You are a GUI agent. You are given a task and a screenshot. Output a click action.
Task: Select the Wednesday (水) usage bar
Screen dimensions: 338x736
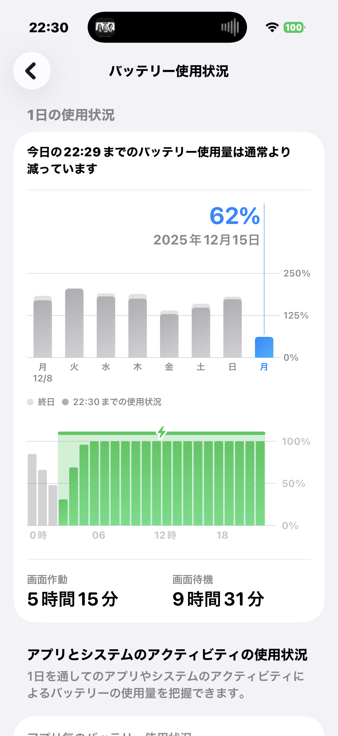(x=106, y=326)
